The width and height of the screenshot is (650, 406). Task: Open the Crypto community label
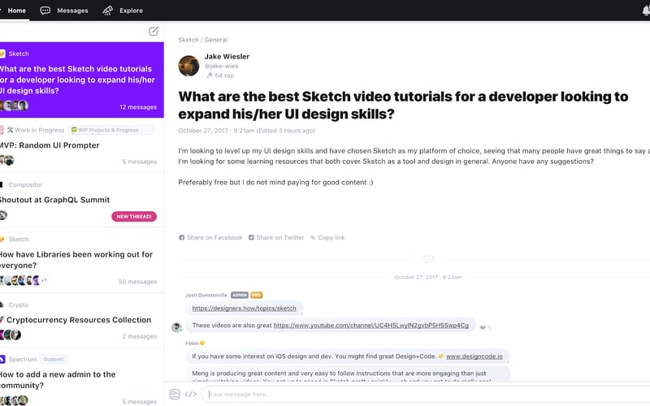19,305
